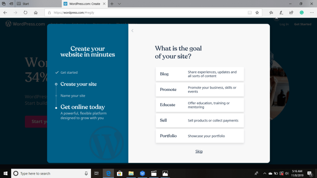Click the Share page icon
The width and height of the screenshot is (317, 178).
(291, 13)
